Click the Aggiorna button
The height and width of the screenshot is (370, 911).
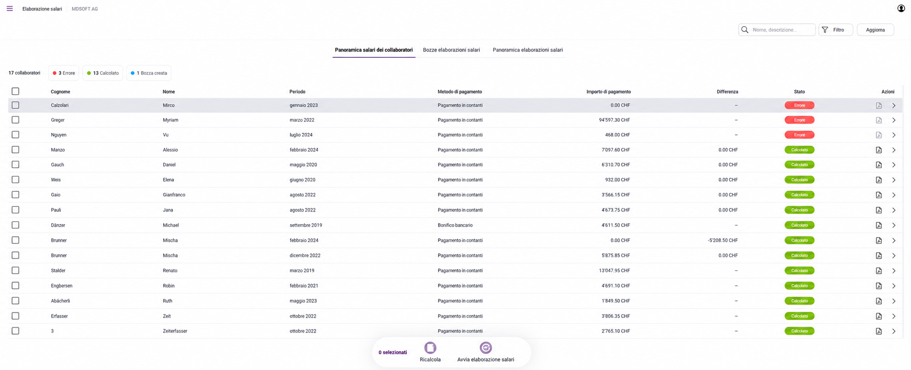pos(875,30)
